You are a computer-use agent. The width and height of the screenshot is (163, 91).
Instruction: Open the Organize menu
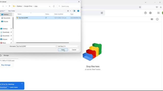[x=3, y=11]
